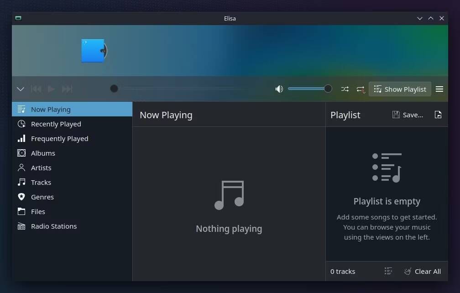Hide the playlist with Show Playlist button

[400, 89]
